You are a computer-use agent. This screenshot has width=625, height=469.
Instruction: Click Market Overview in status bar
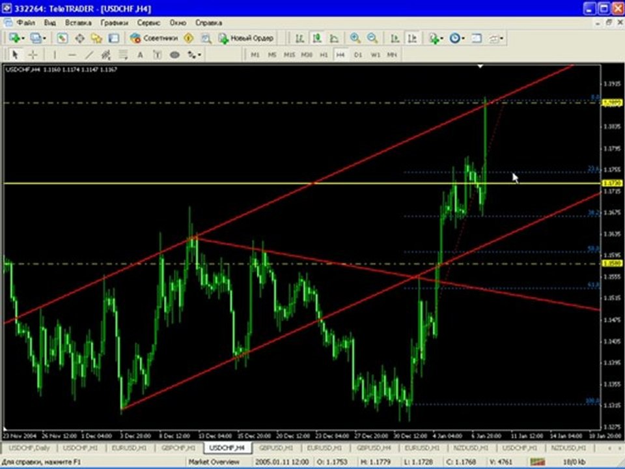[214, 461]
